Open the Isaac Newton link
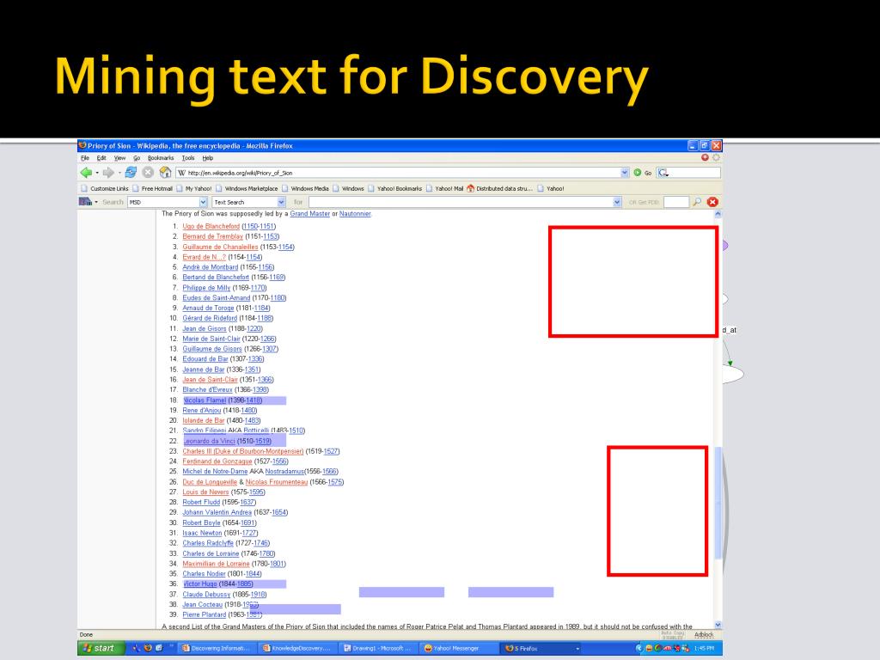 [x=202, y=533]
